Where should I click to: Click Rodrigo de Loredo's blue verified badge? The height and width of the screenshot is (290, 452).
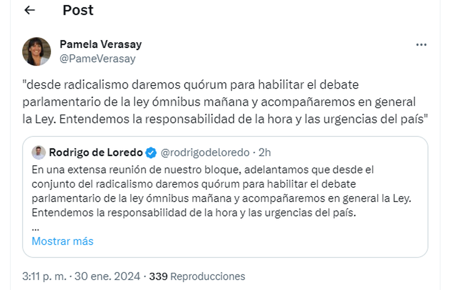[x=151, y=153]
